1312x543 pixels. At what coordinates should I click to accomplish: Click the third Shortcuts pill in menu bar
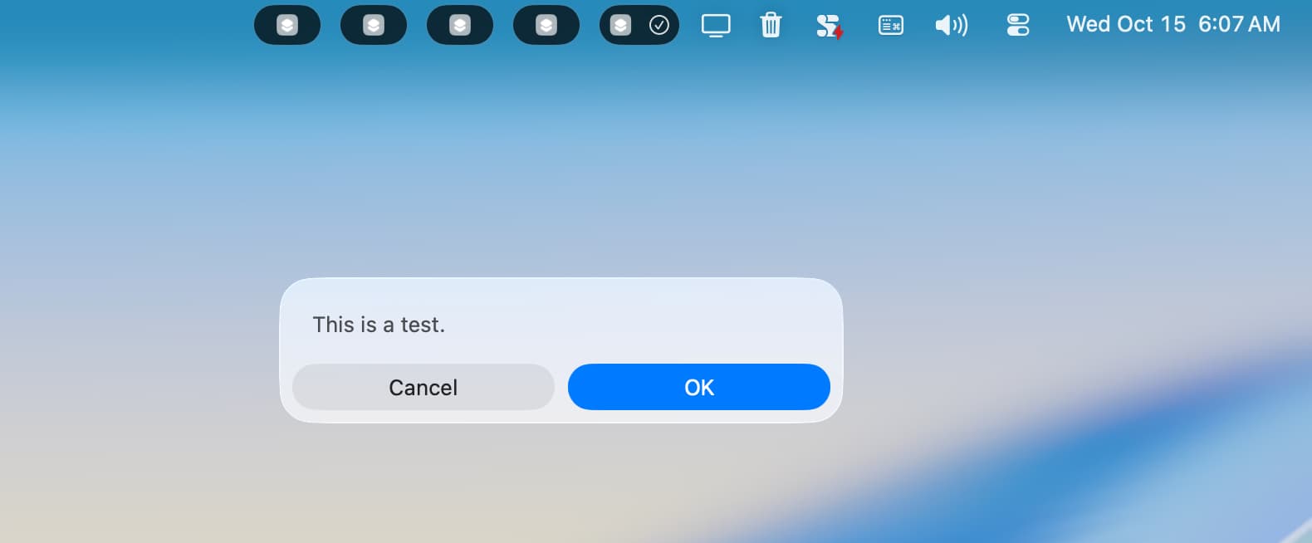(x=460, y=25)
